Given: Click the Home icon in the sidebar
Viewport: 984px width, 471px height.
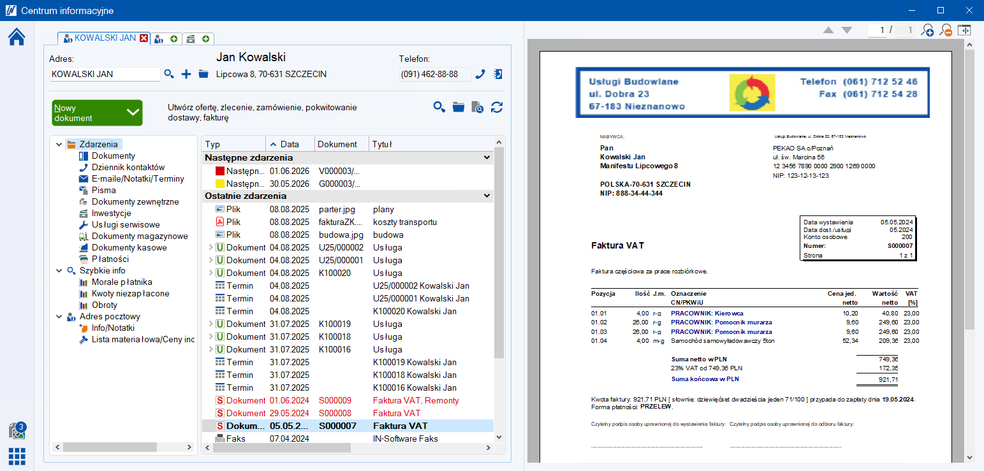Looking at the screenshot, I should coord(17,38).
